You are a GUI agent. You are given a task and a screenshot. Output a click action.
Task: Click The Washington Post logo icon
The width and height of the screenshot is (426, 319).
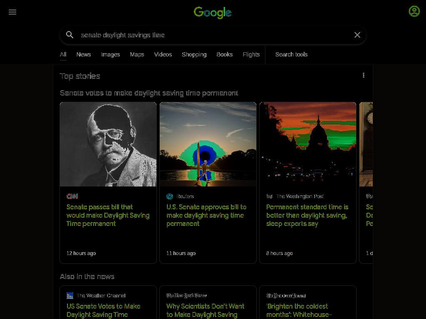coord(269,196)
